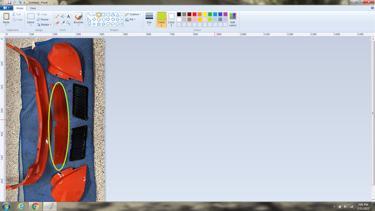Click the volume icon in system tray
375x211 pixels.
click(345, 206)
